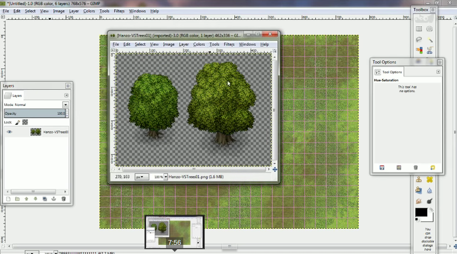Viewport: 457px width, 254px height.
Task: Click the video preview thumbnail at 7:56
Action: (175, 232)
